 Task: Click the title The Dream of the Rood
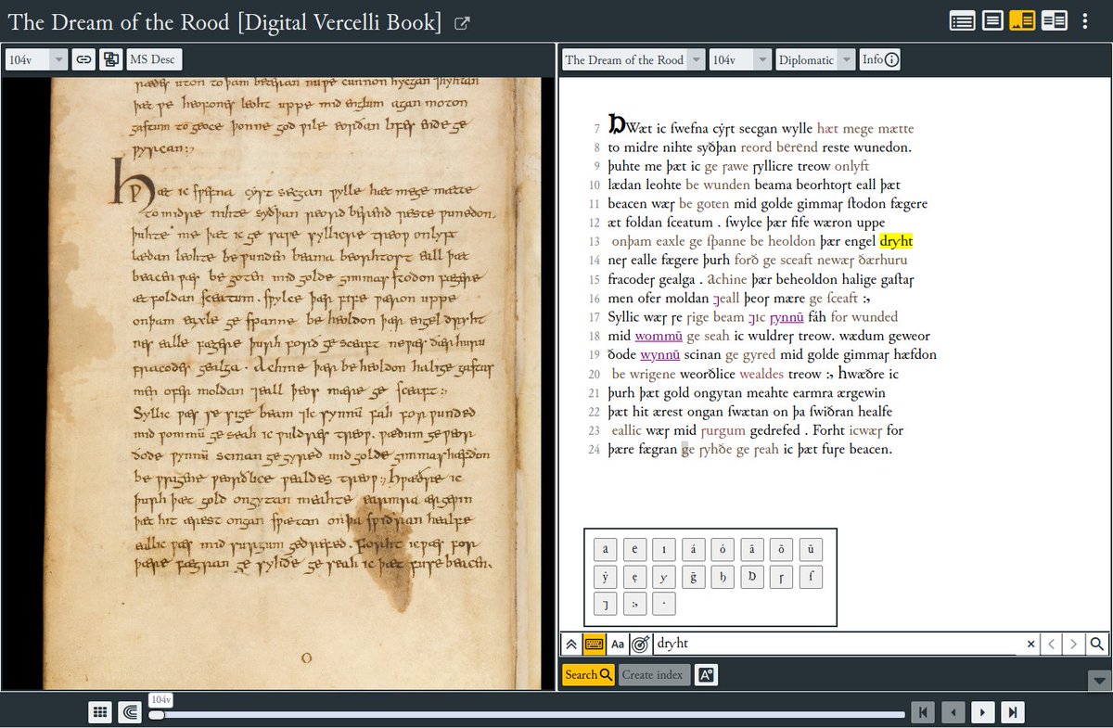pos(225,23)
